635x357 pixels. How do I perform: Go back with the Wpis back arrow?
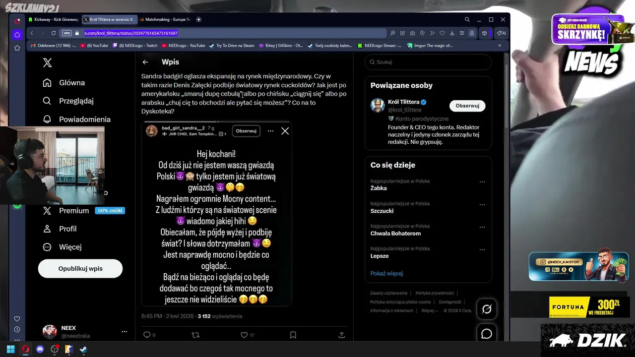point(145,62)
